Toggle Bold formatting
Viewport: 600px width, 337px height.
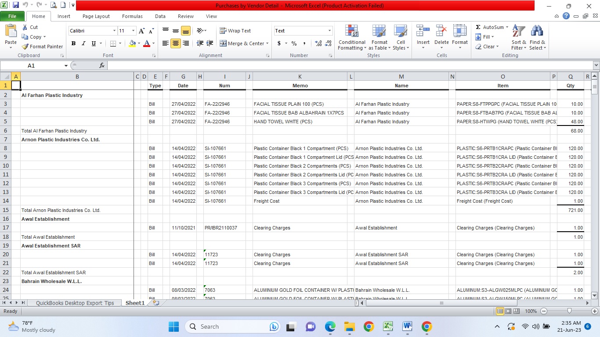click(x=73, y=43)
